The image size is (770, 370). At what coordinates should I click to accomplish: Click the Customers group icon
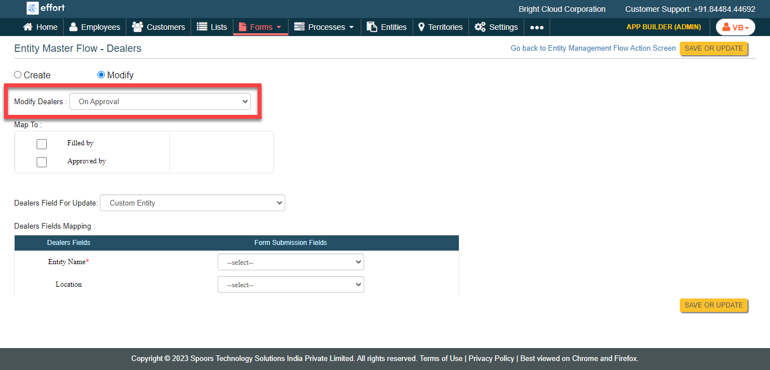click(x=137, y=27)
